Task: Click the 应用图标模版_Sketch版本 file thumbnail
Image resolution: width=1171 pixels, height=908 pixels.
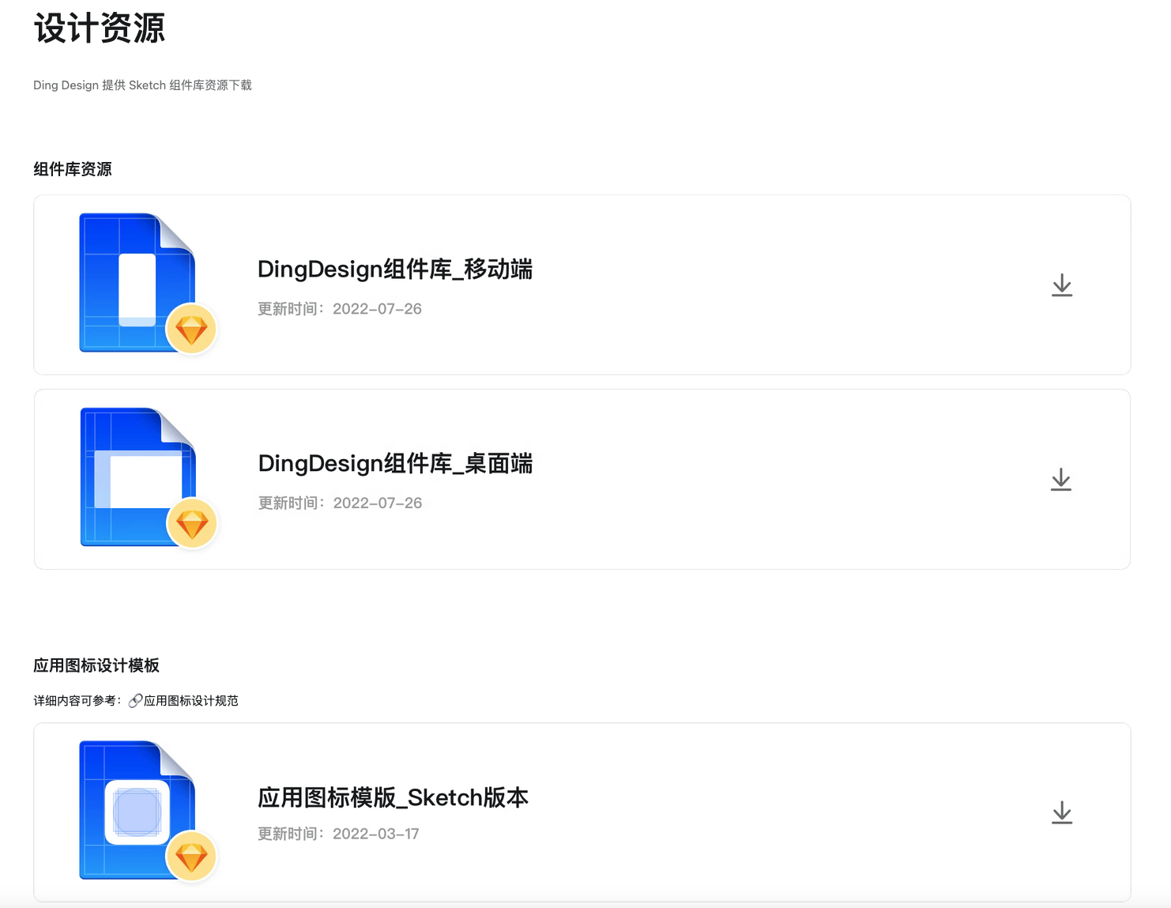Action: (148, 812)
